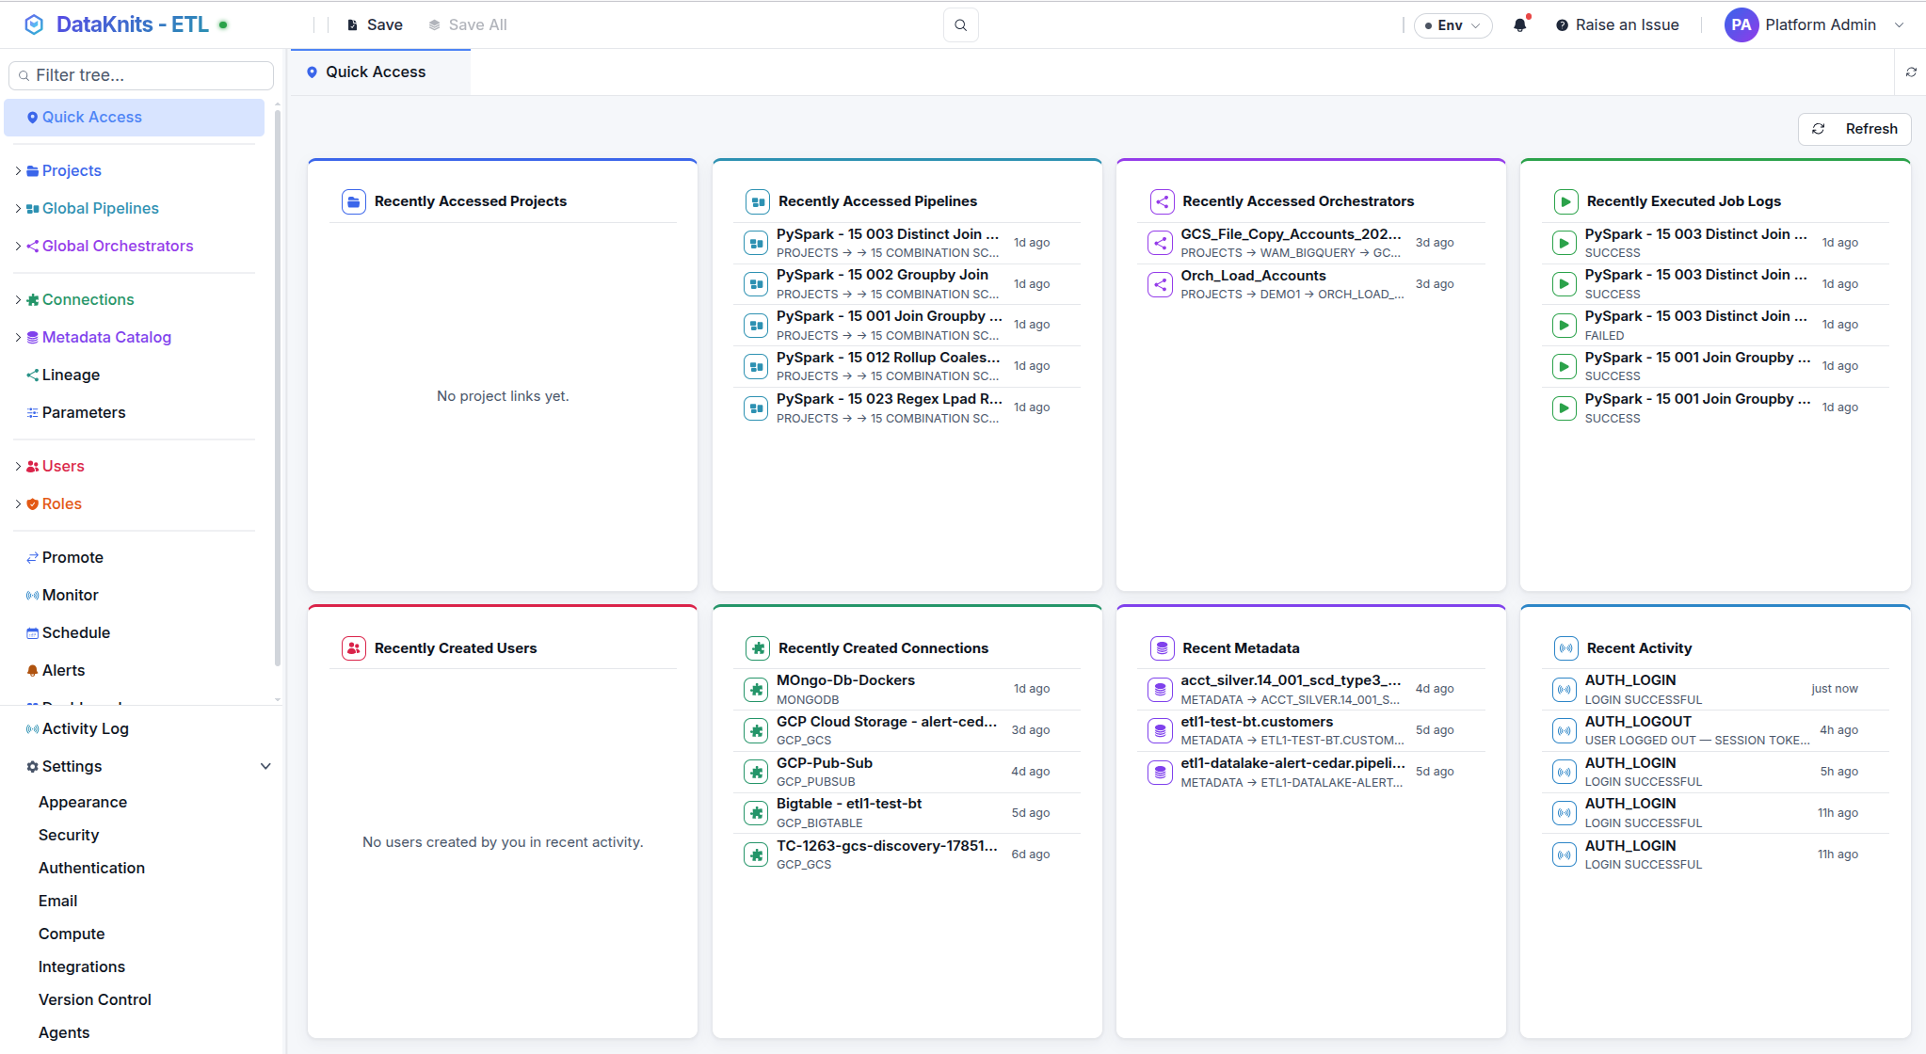Collapse the Settings section chevron

pyautogui.click(x=265, y=766)
